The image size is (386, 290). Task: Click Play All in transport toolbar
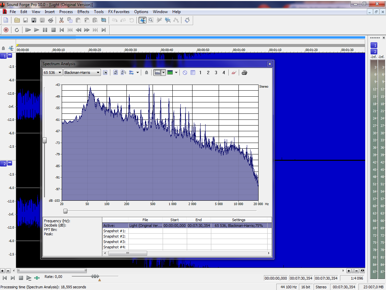coord(28,30)
